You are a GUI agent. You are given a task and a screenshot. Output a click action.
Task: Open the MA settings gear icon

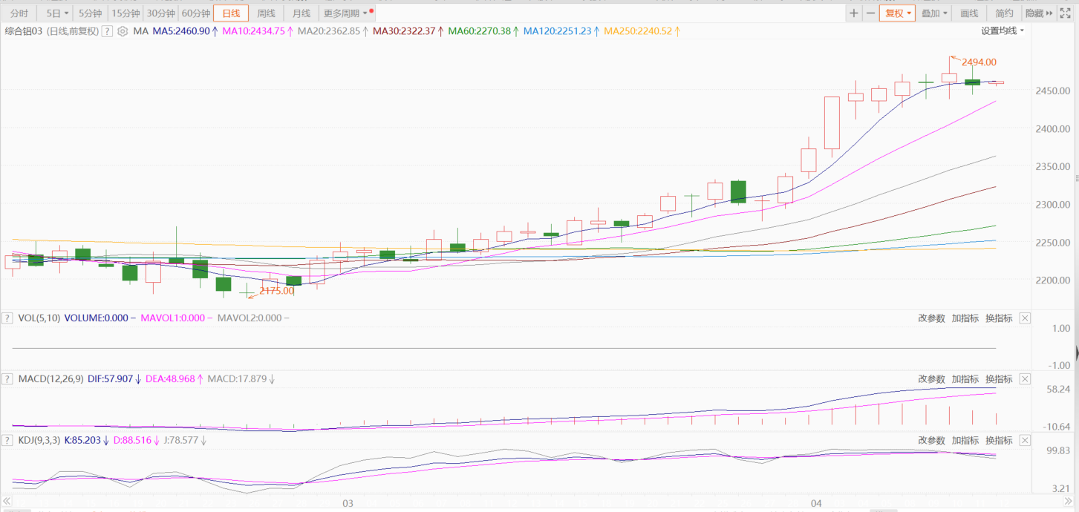tap(123, 31)
